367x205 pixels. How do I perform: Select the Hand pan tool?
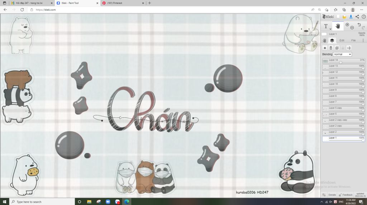[338, 26]
